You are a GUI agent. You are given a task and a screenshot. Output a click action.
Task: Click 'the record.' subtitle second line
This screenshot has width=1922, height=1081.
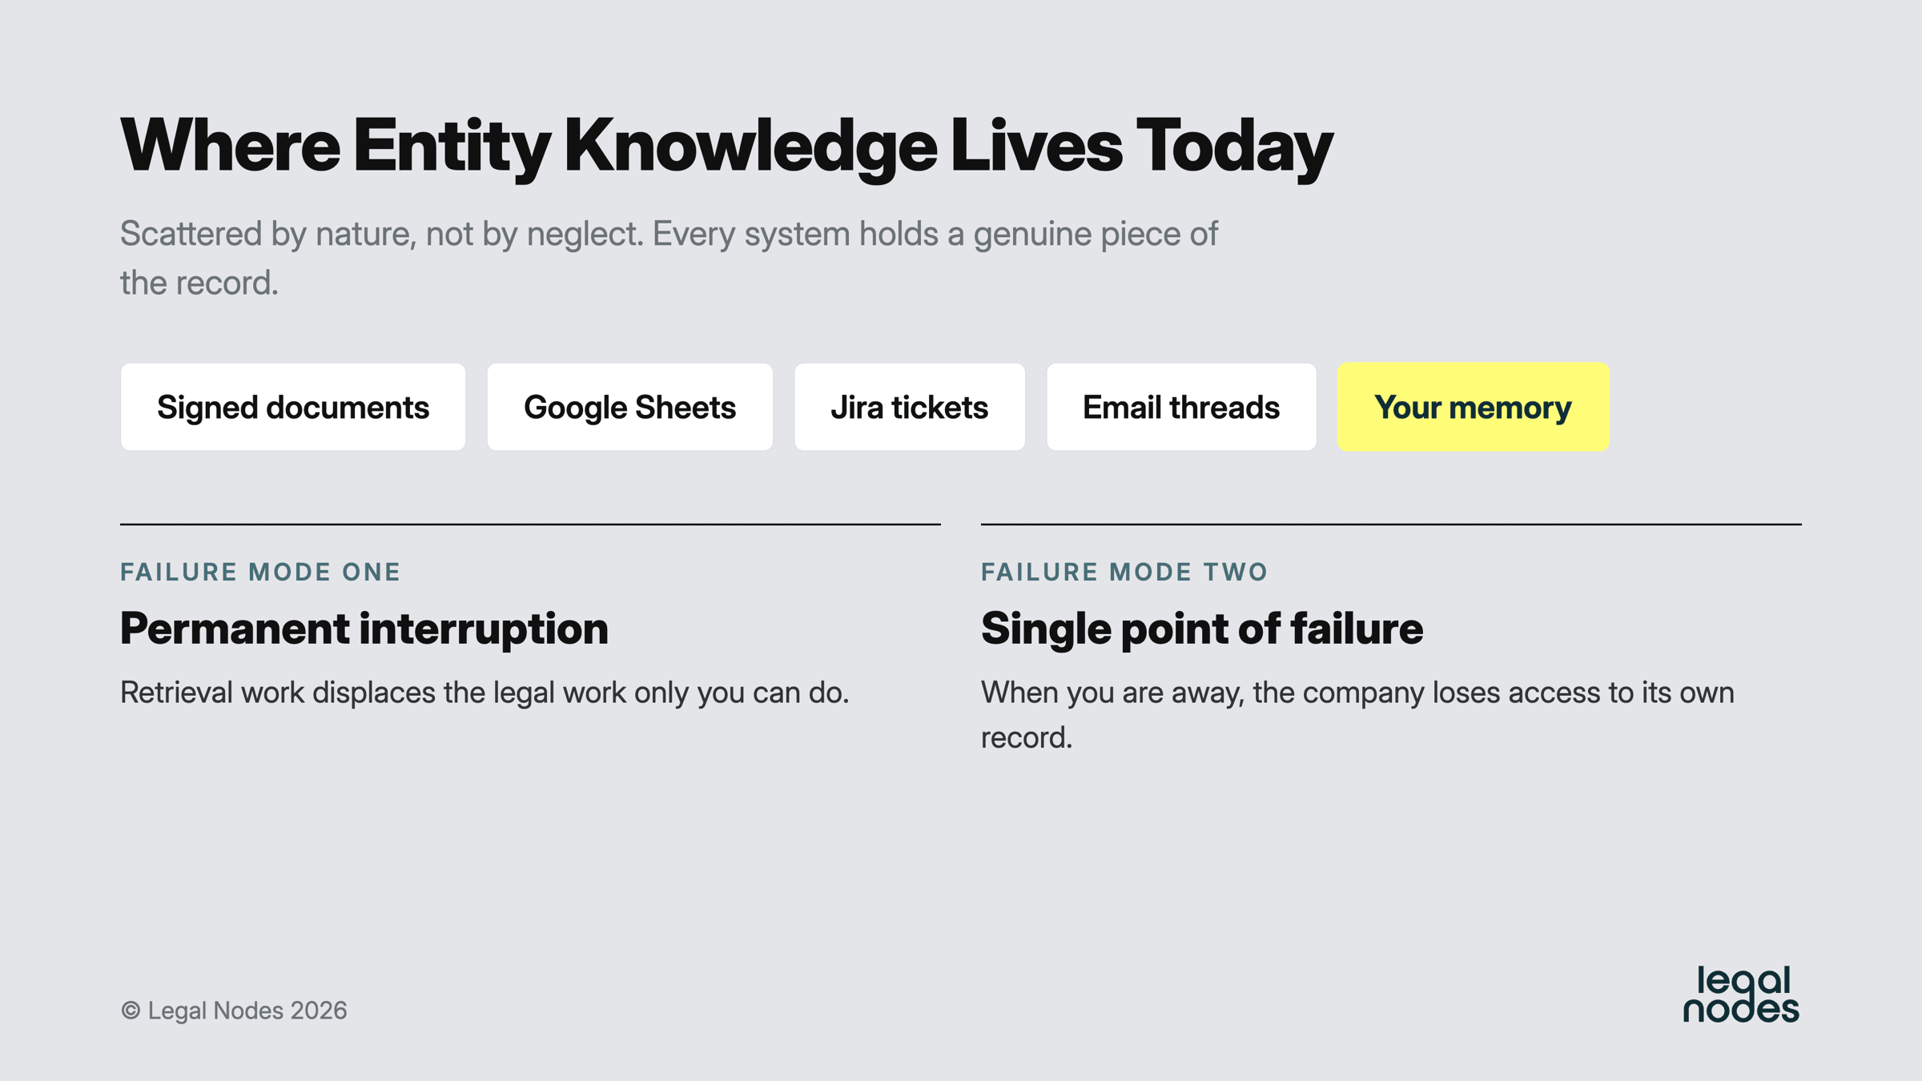[x=199, y=283]
